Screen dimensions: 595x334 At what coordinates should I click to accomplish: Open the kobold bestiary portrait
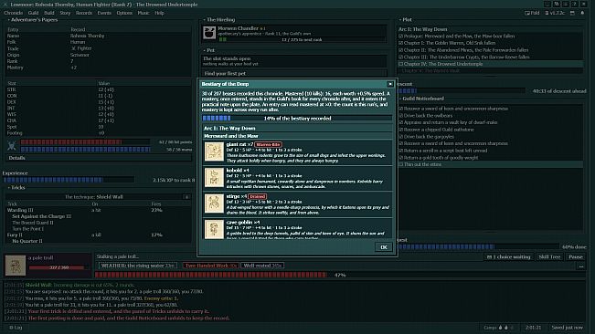(214, 178)
